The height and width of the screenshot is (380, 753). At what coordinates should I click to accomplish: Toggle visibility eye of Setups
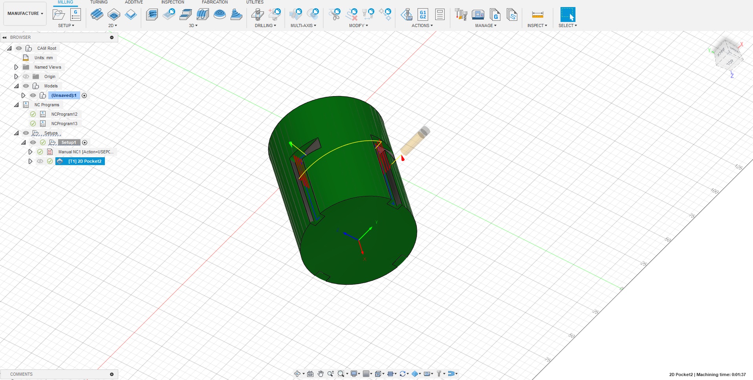pyautogui.click(x=26, y=133)
